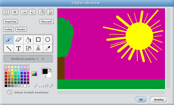Click the shrink icon
174x105 pixels.
tap(15, 12)
